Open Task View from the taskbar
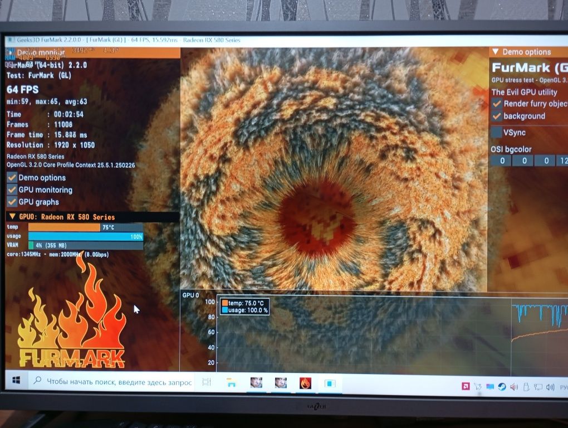This screenshot has height=428, width=568. click(207, 382)
